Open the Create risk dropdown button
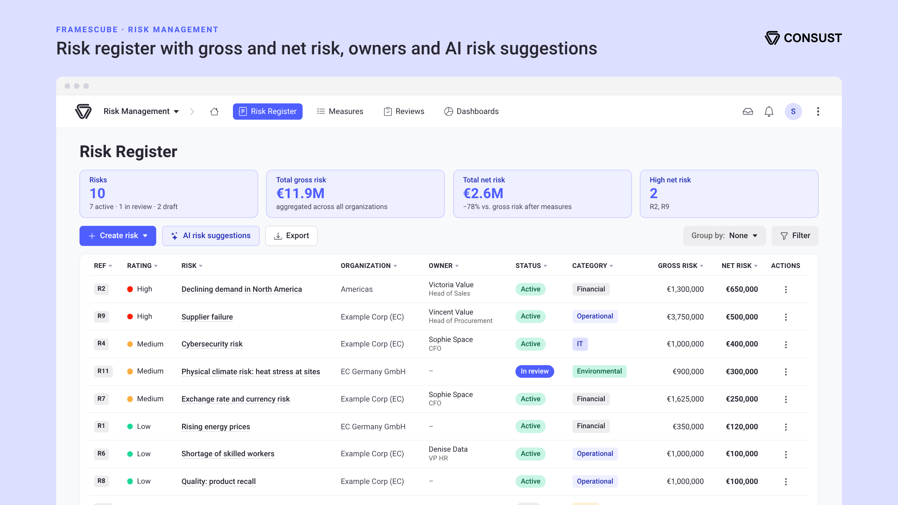The height and width of the screenshot is (505, 898). click(118, 236)
